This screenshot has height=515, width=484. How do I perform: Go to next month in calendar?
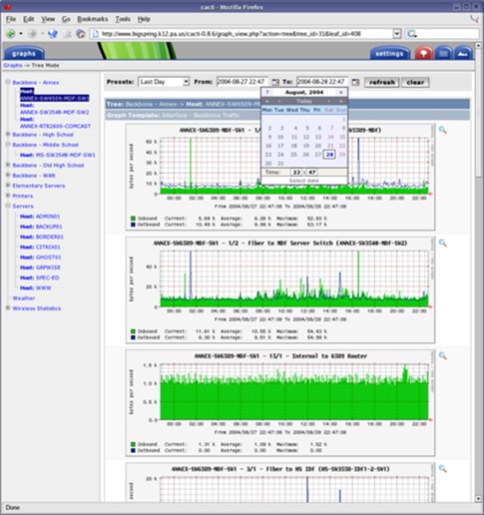coord(329,101)
